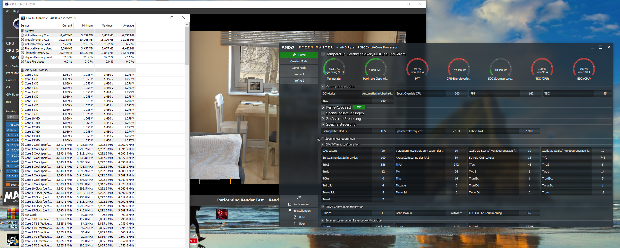Click the Zurücksetzen button label
This screenshot has width=620, height=248.
[302, 204]
